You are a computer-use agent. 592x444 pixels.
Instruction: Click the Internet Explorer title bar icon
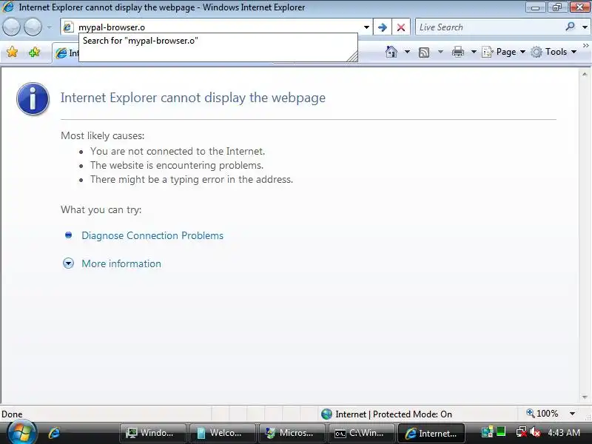tap(8, 7)
